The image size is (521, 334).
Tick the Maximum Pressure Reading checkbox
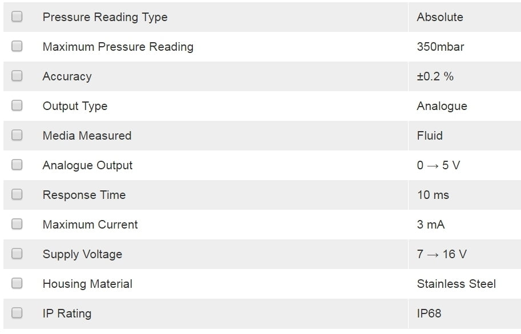coord(17,46)
